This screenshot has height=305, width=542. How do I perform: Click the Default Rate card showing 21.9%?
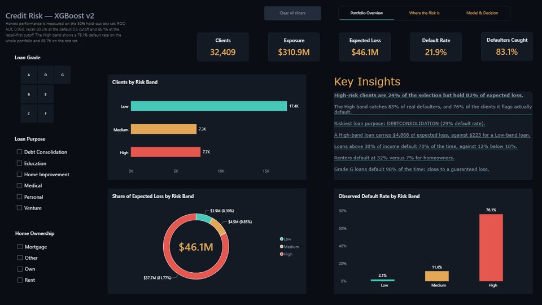click(436, 47)
